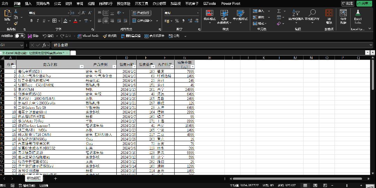Click Visual Basic in quick access toolbar
Viewport: 376px width, 188px height.
pyautogui.click(x=88, y=36)
